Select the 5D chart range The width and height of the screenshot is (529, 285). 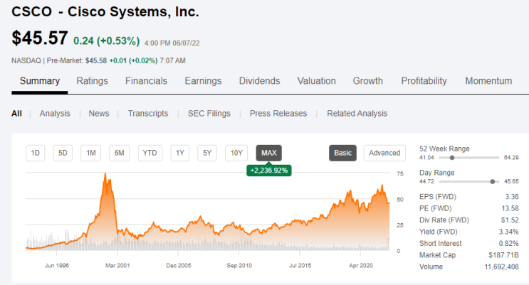pyautogui.click(x=63, y=153)
